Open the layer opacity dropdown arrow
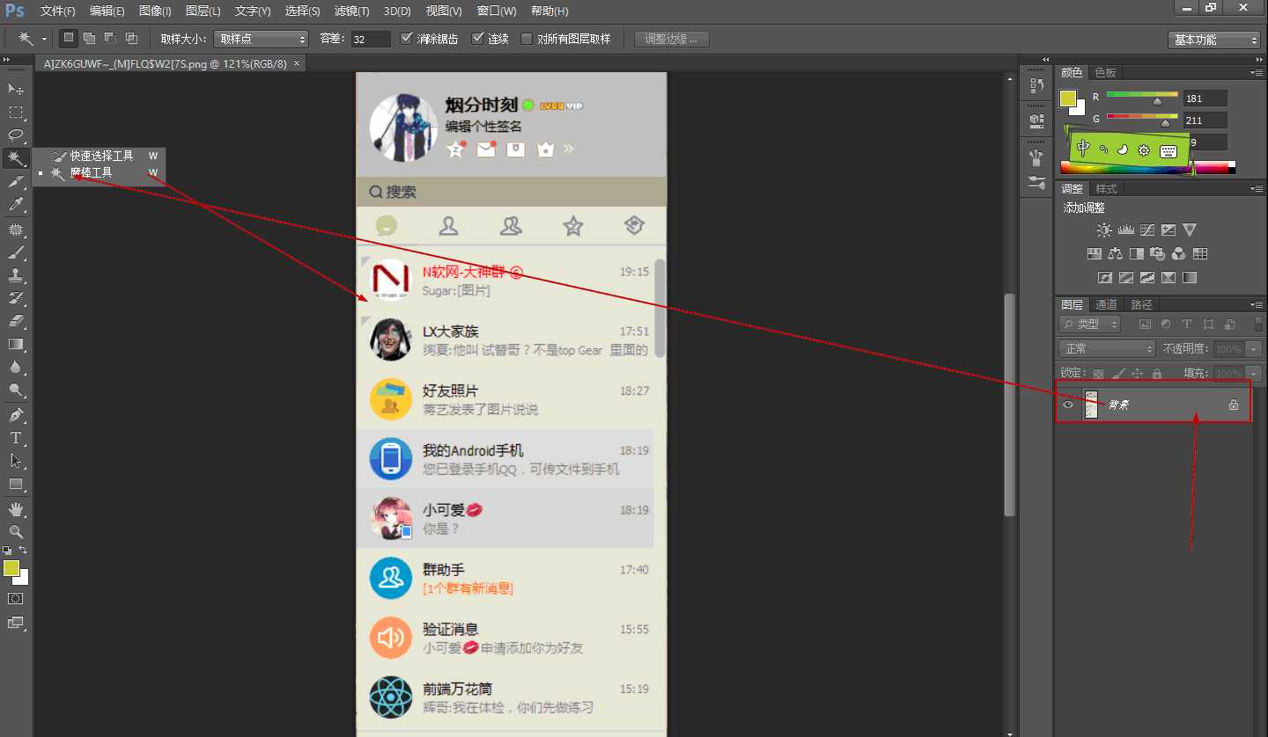Screen dimensions: 1268x737 1254,349
